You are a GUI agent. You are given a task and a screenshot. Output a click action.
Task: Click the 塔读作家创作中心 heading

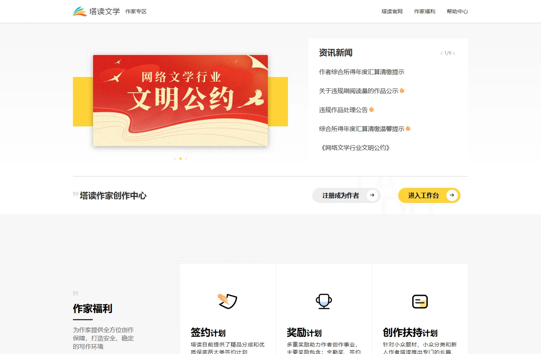pyautogui.click(x=113, y=196)
